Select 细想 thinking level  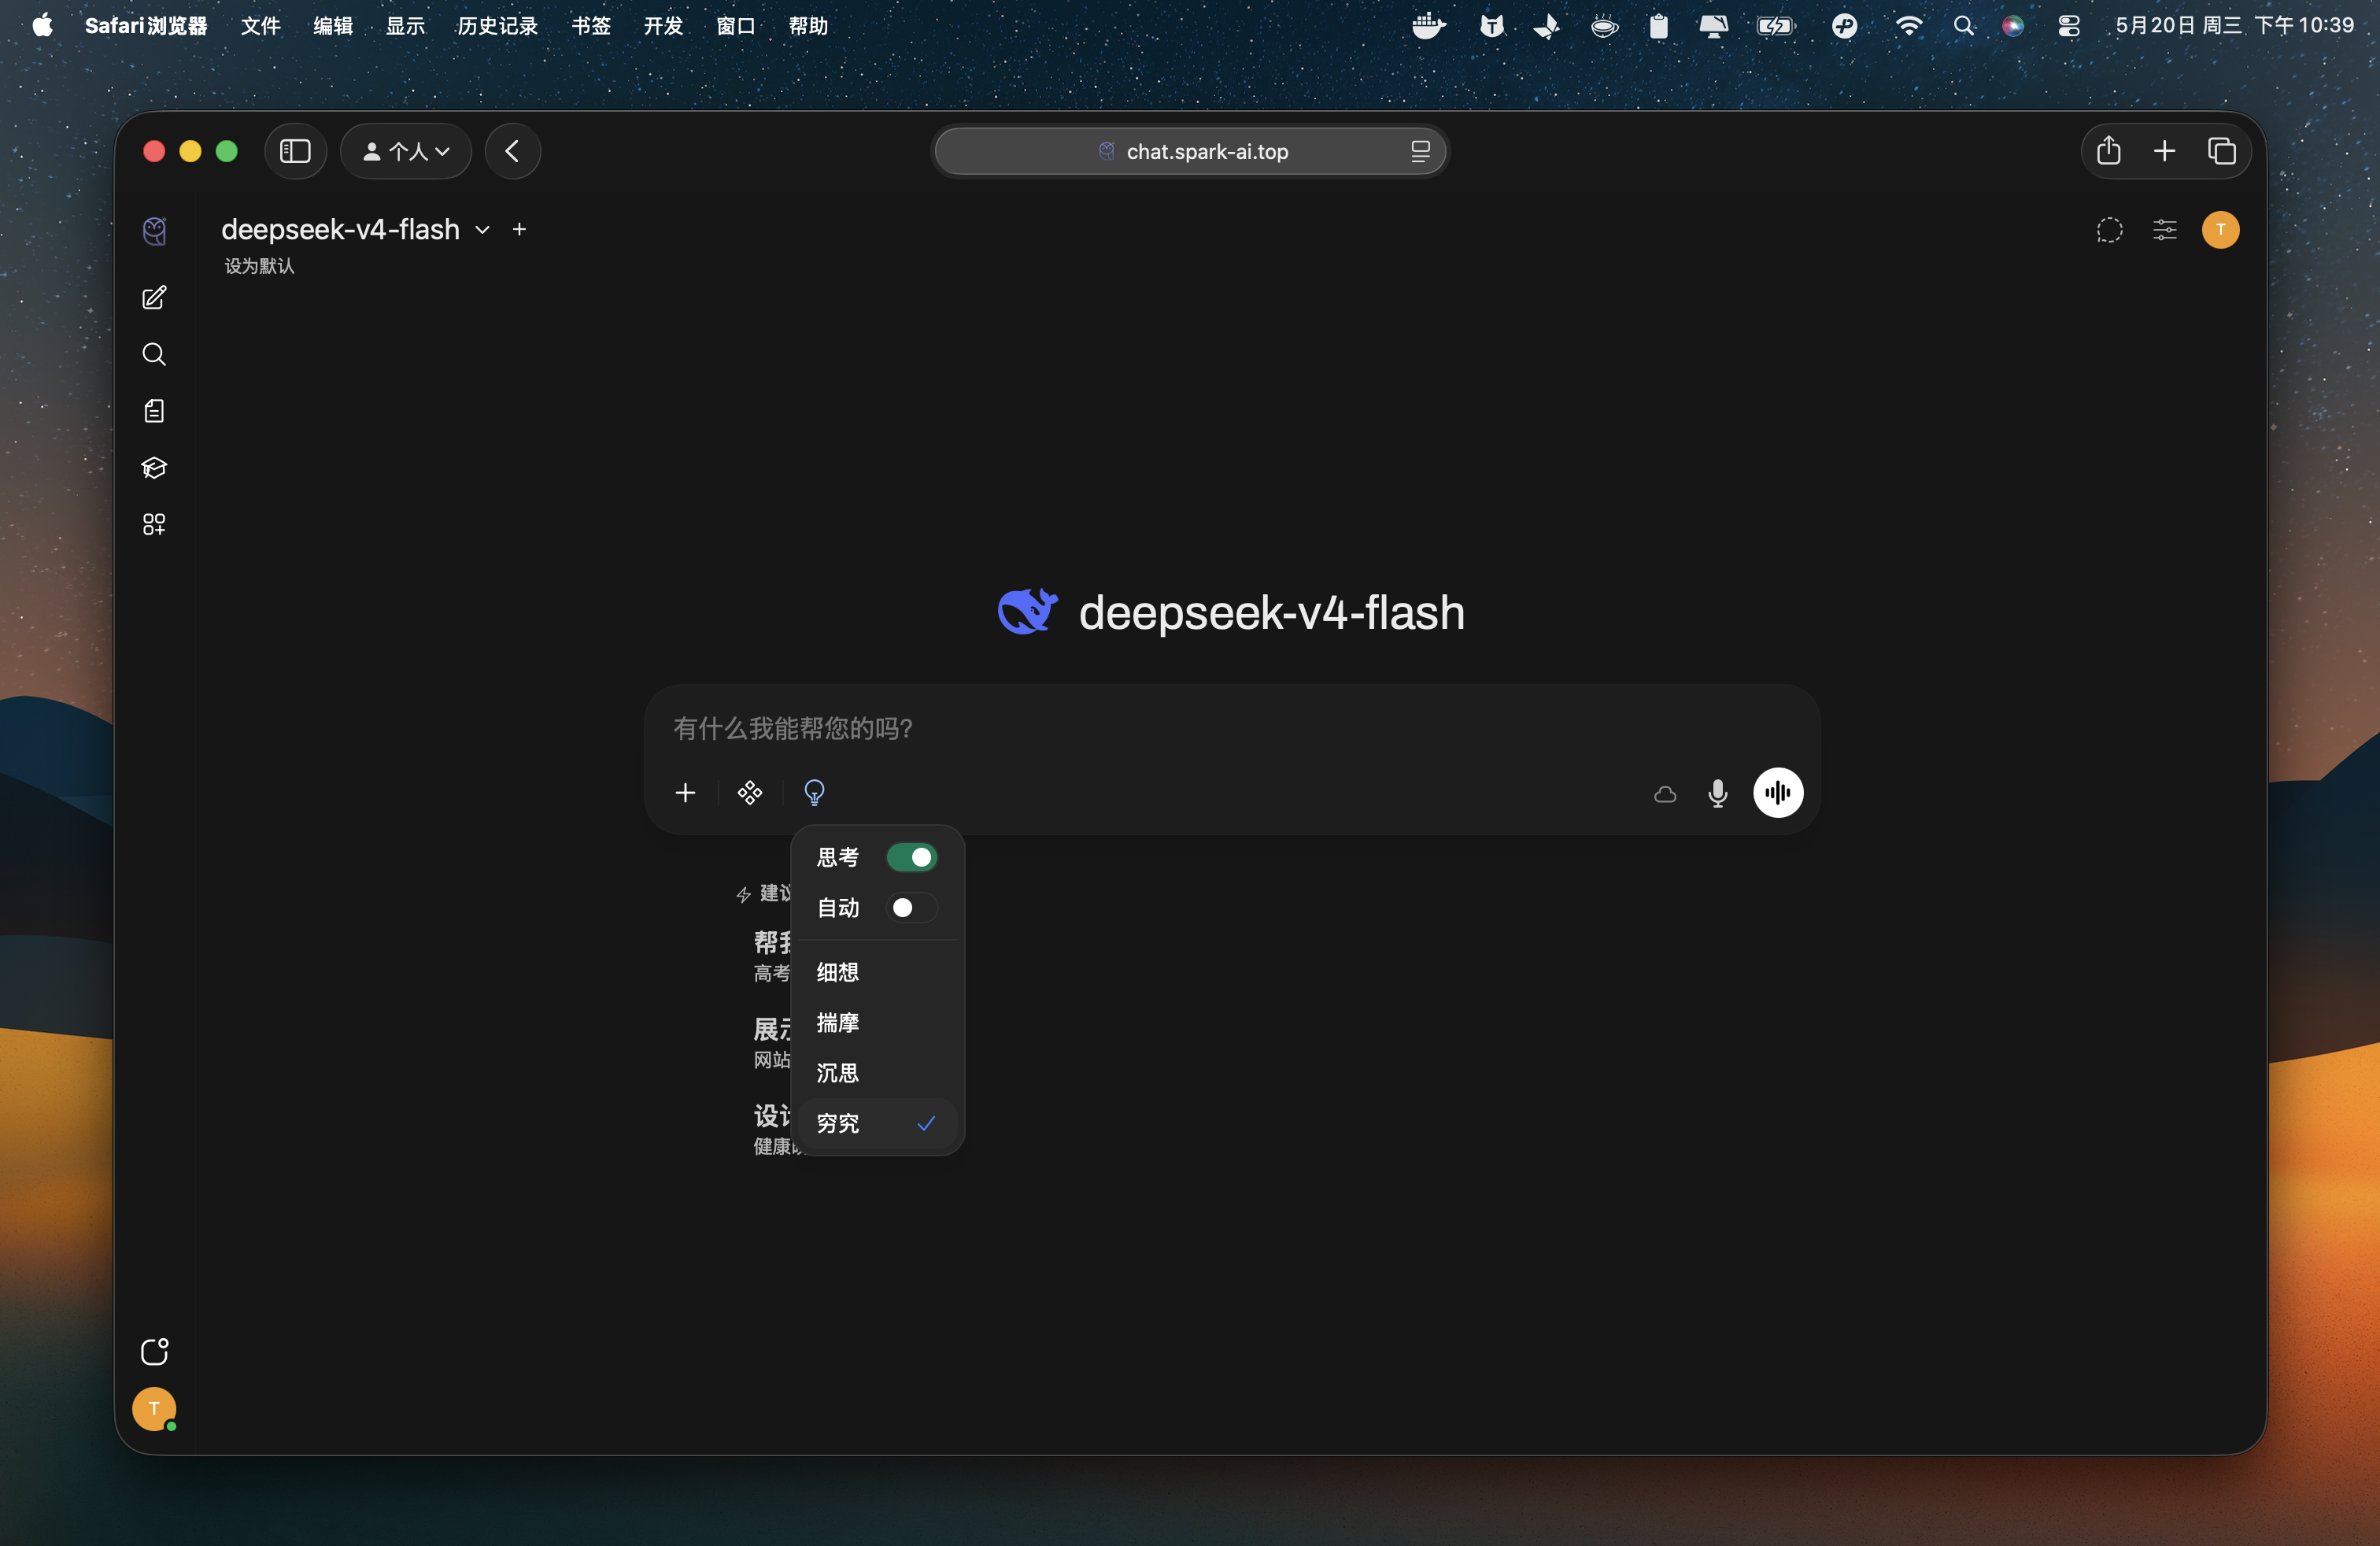[878, 972]
